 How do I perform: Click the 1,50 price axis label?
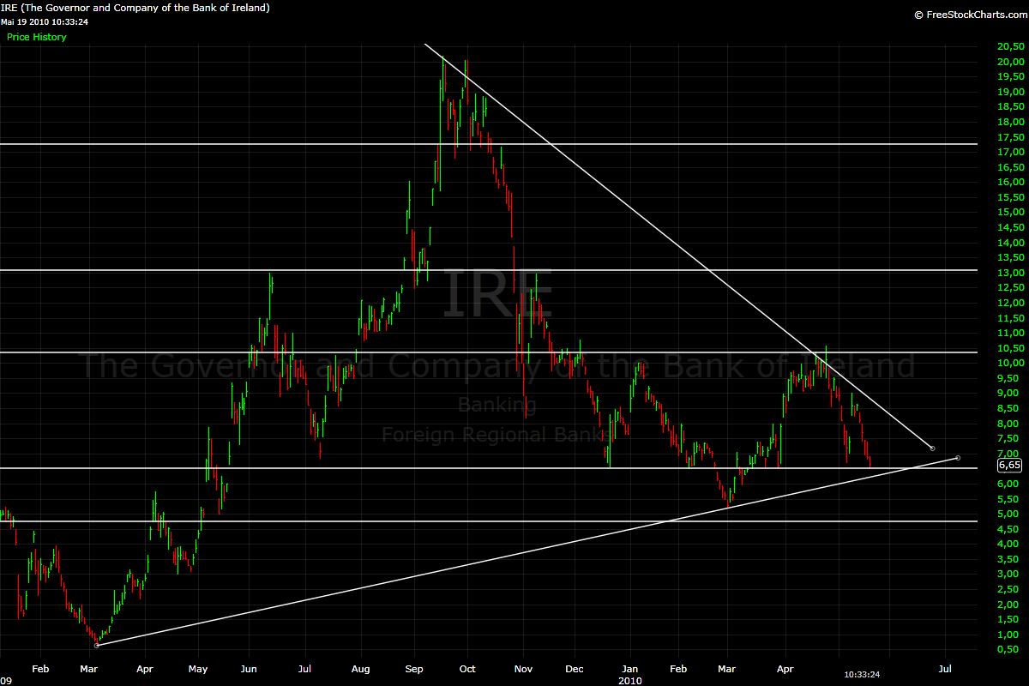pos(1009,619)
